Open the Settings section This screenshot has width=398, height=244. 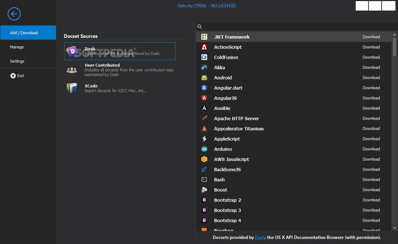click(x=28, y=61)
